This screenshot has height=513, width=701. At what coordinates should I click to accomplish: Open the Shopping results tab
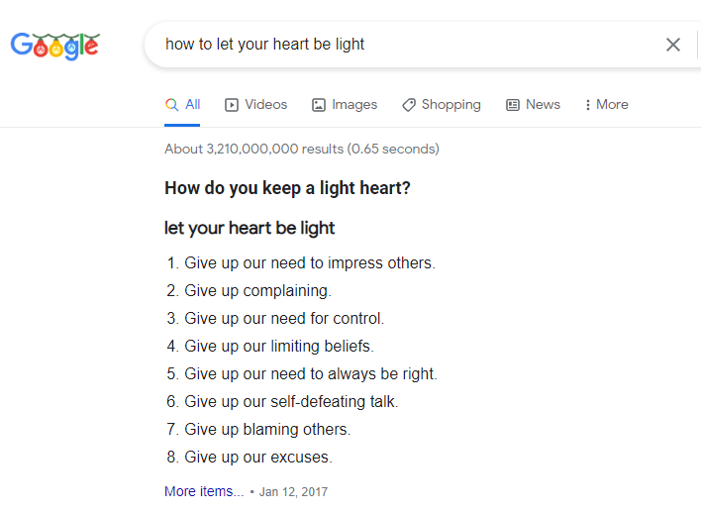point(451,105)
